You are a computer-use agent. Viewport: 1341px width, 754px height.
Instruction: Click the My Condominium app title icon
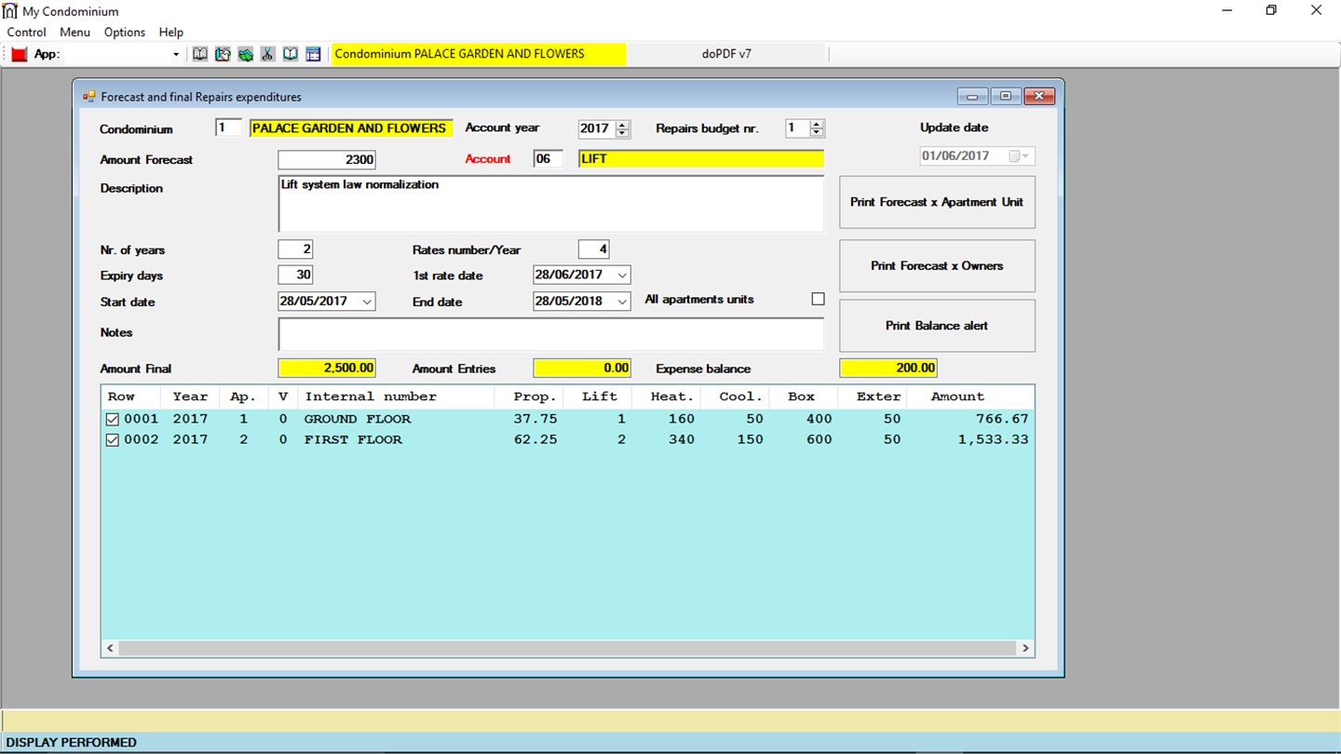click(10, 11)
